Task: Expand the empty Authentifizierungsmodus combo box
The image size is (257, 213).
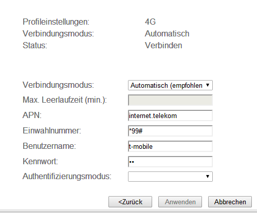Action: (170, 177)
